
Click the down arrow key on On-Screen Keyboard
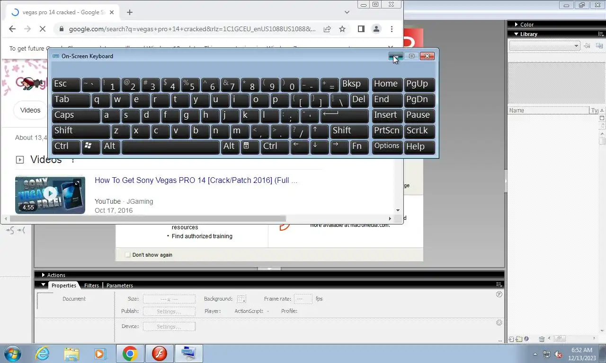pos(320,147)
